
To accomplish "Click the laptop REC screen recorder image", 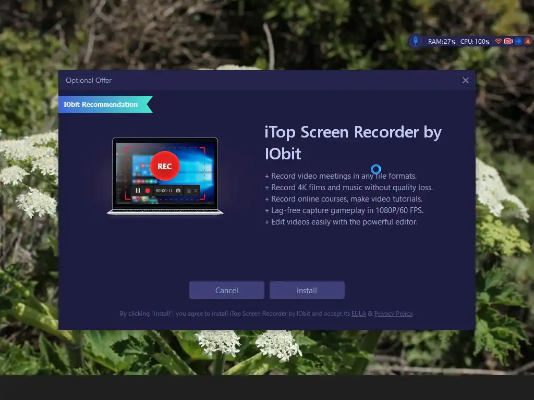I will [x=165, y=176].
